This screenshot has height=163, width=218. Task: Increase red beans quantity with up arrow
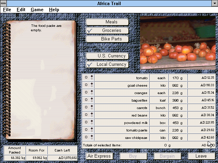click(x=92, y=113)
